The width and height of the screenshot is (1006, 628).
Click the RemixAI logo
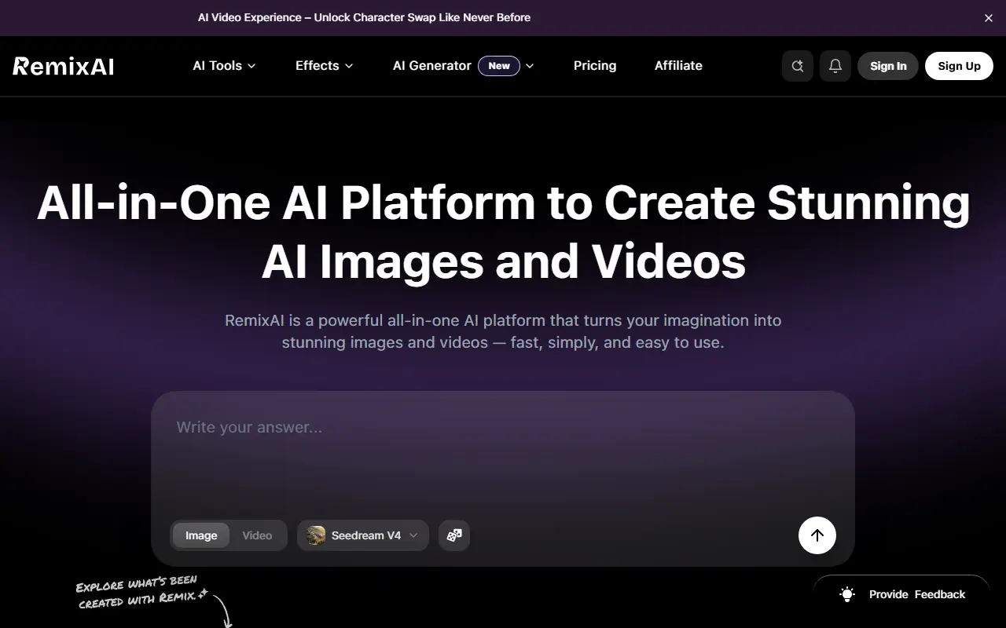click(64, 66)
